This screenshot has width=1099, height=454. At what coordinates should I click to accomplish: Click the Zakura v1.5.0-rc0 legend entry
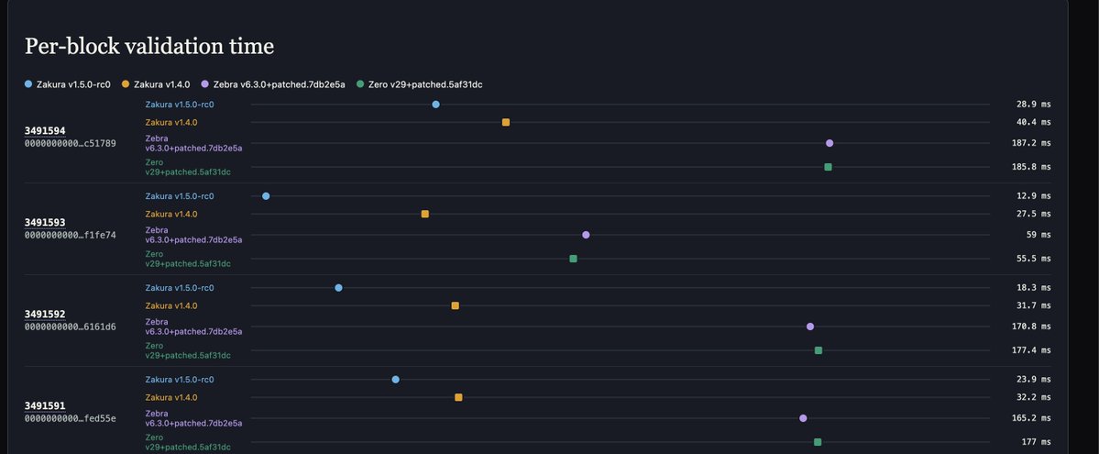67,84
